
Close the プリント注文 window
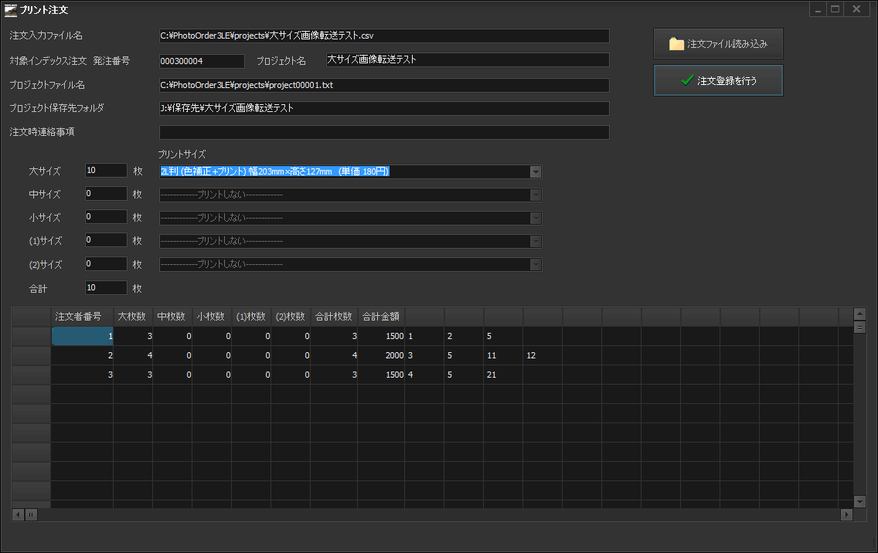pos(856,9)
